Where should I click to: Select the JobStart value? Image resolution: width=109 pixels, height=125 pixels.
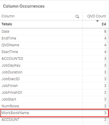coord(9,99)
